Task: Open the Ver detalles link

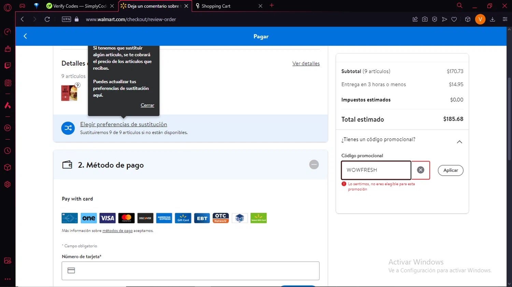Action: 306,63
